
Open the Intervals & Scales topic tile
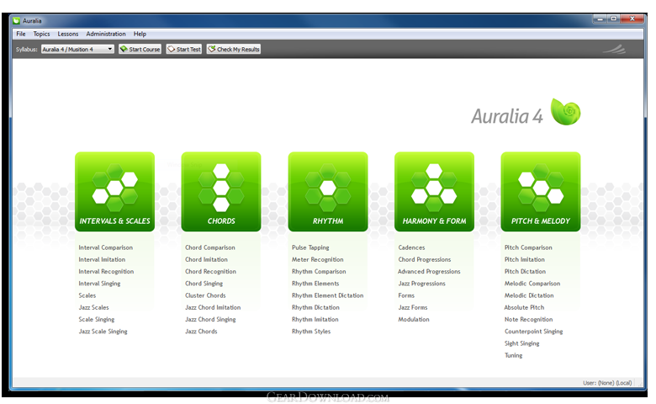tap(114, 192)
